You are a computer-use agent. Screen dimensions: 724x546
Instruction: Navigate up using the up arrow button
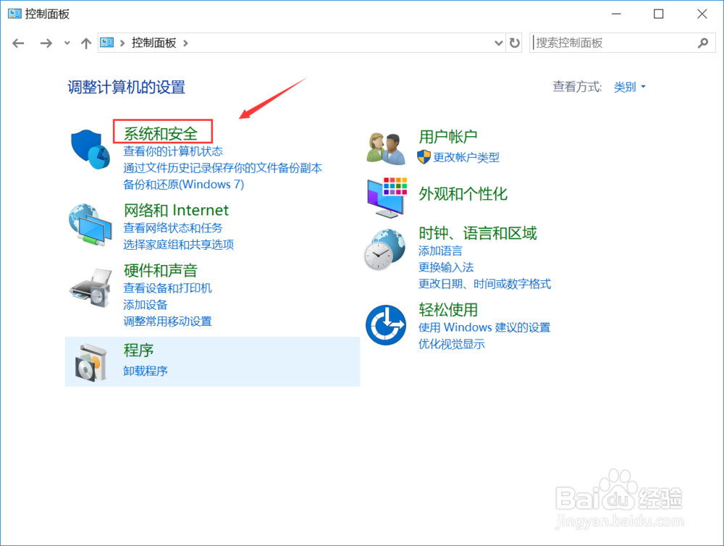[x=85, y=43]
